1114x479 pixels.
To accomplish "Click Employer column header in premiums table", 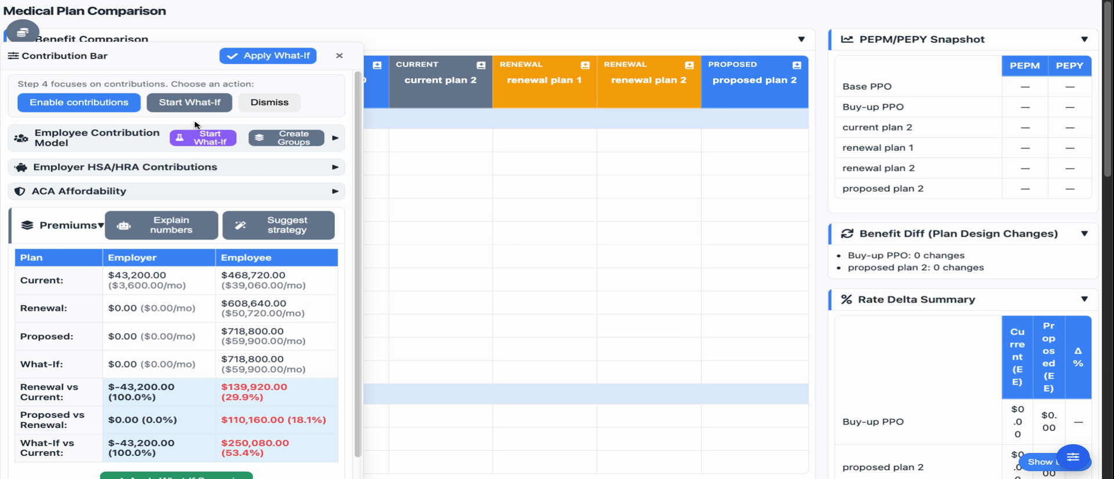I will click(x=159, y=257).
